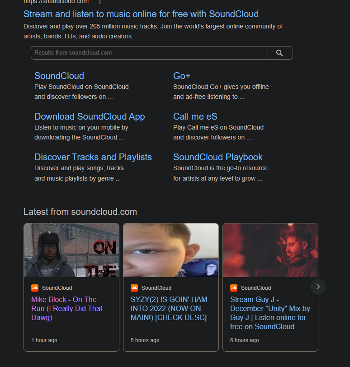
Task: Click 'Latest from soundcloud.com' heading
Action: pyautogui.click(x=80, y=212)
